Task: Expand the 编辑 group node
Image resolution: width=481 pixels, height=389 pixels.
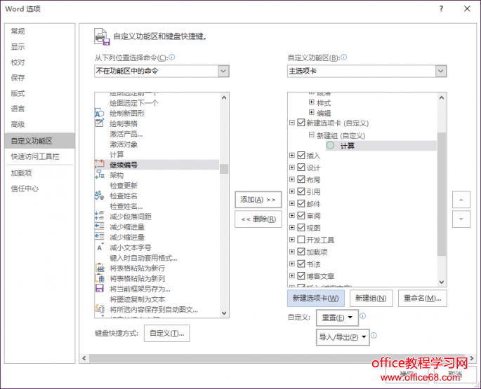Action: click(x=311, y=112)
